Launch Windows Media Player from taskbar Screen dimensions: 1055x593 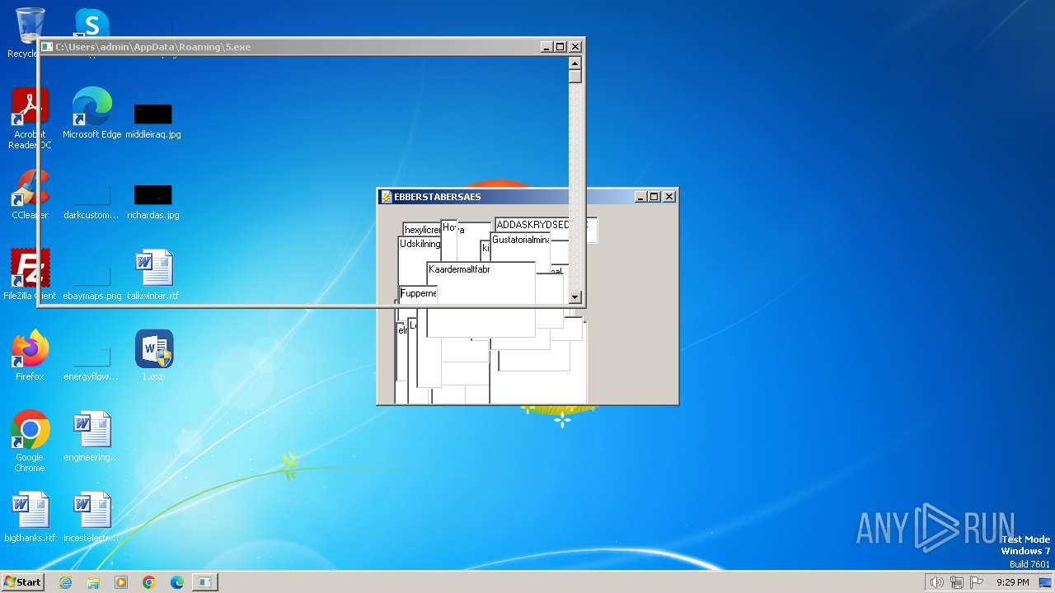(121, 582)
